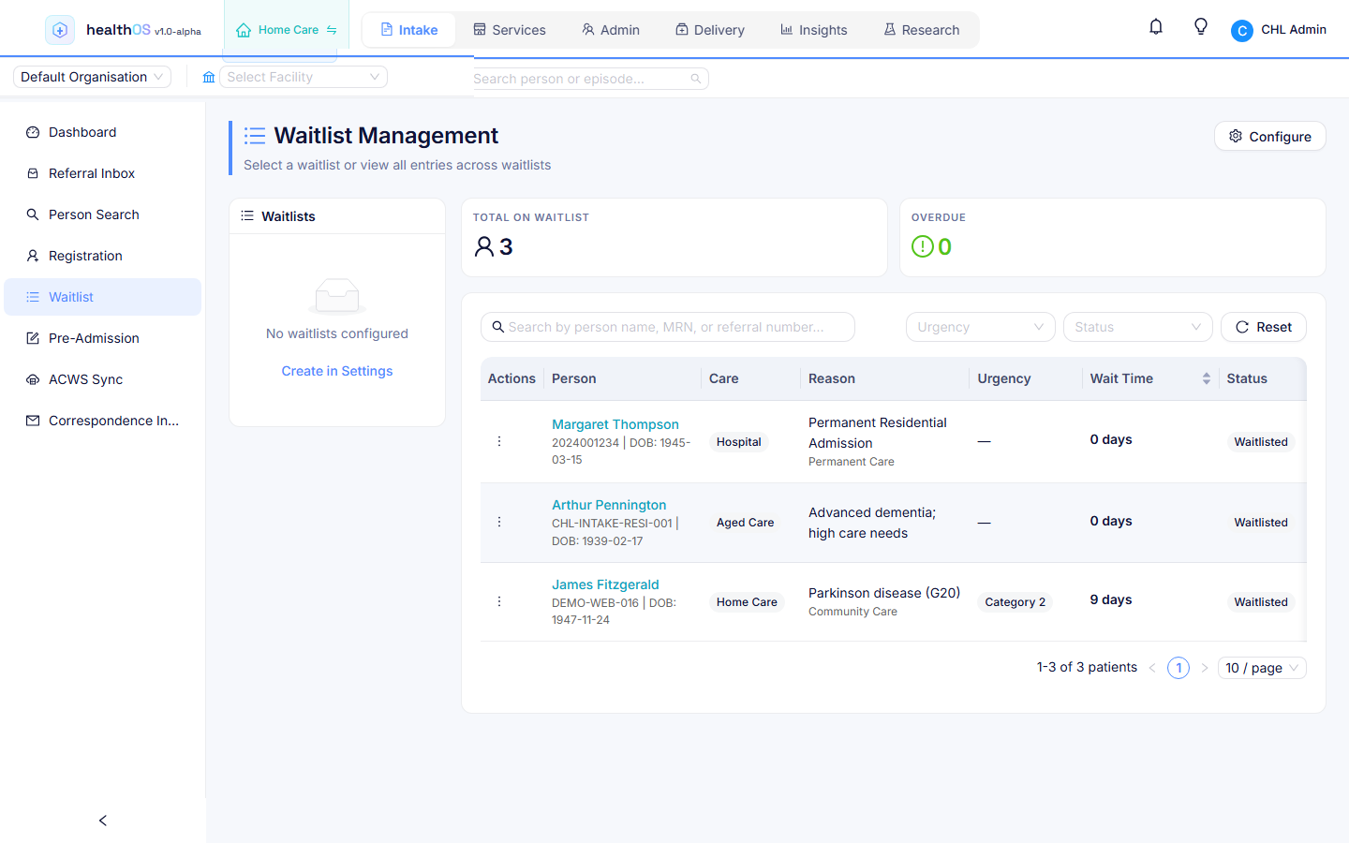The height and width of the screenshot is (843, 1349).
Task: Click the Configure button
Action: (x=1269, y=136)
